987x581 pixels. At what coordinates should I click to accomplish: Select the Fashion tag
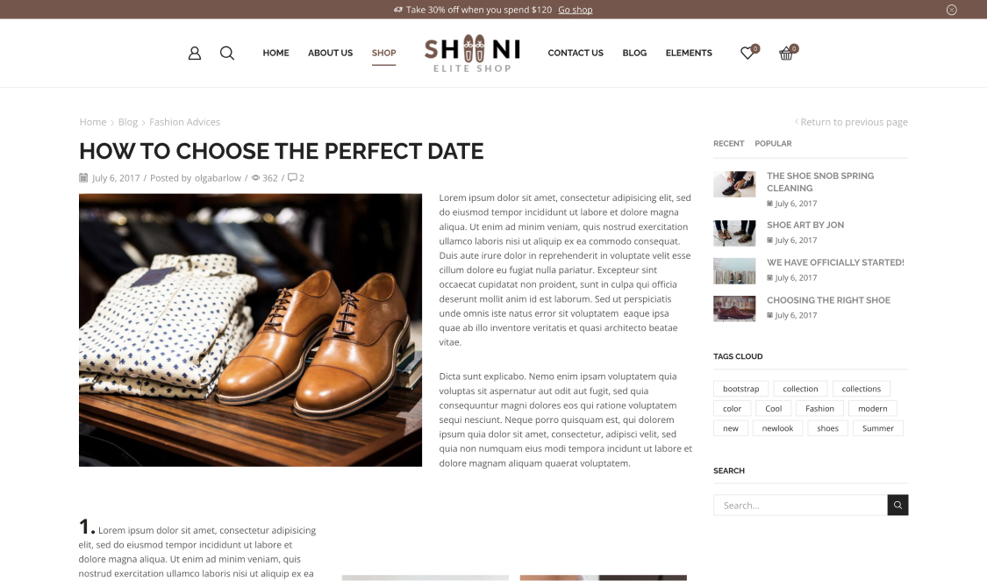coord(819,408)
